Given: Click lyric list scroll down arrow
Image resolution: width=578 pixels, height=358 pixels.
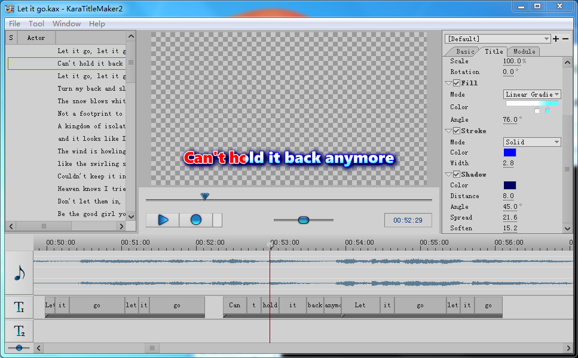Looking at the screenshot, I should coord(131,217).
